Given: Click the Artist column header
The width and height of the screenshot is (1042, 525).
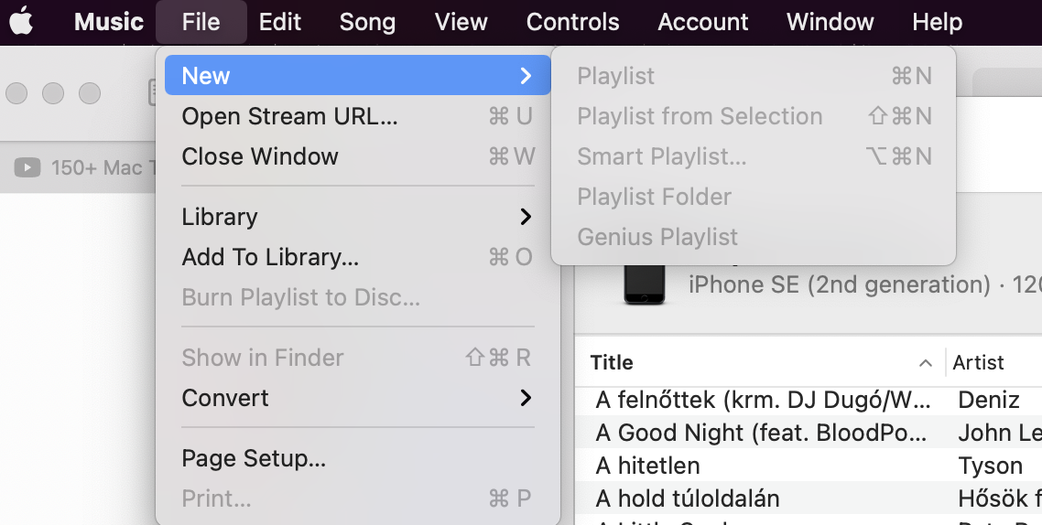Looking at the screenshot, I should coord(979,363).
